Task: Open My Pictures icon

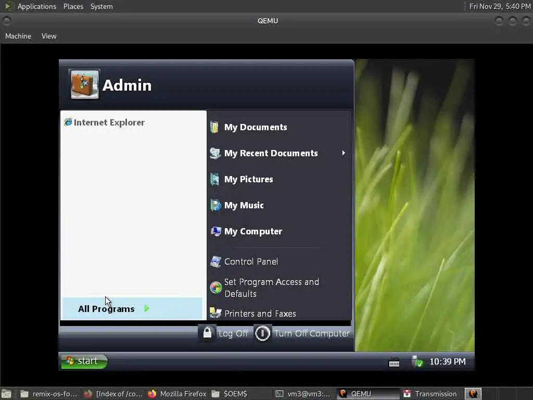Action: [214, 179]
